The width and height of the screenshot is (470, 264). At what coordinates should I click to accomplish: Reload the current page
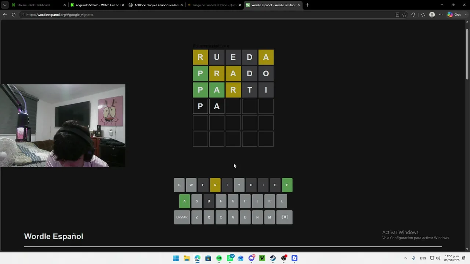[14, 15]
